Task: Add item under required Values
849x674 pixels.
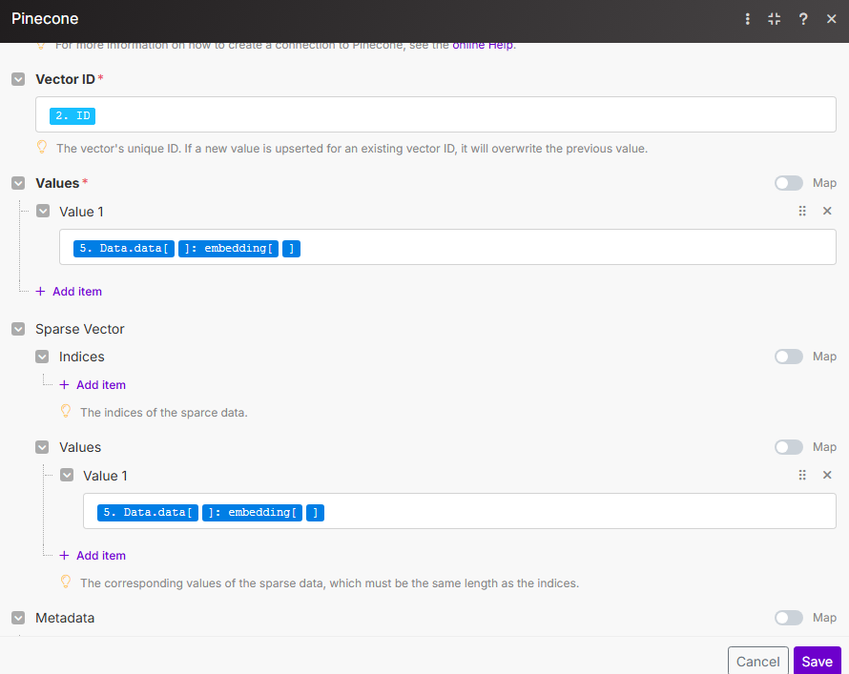Action: click(x=69, y=292)
